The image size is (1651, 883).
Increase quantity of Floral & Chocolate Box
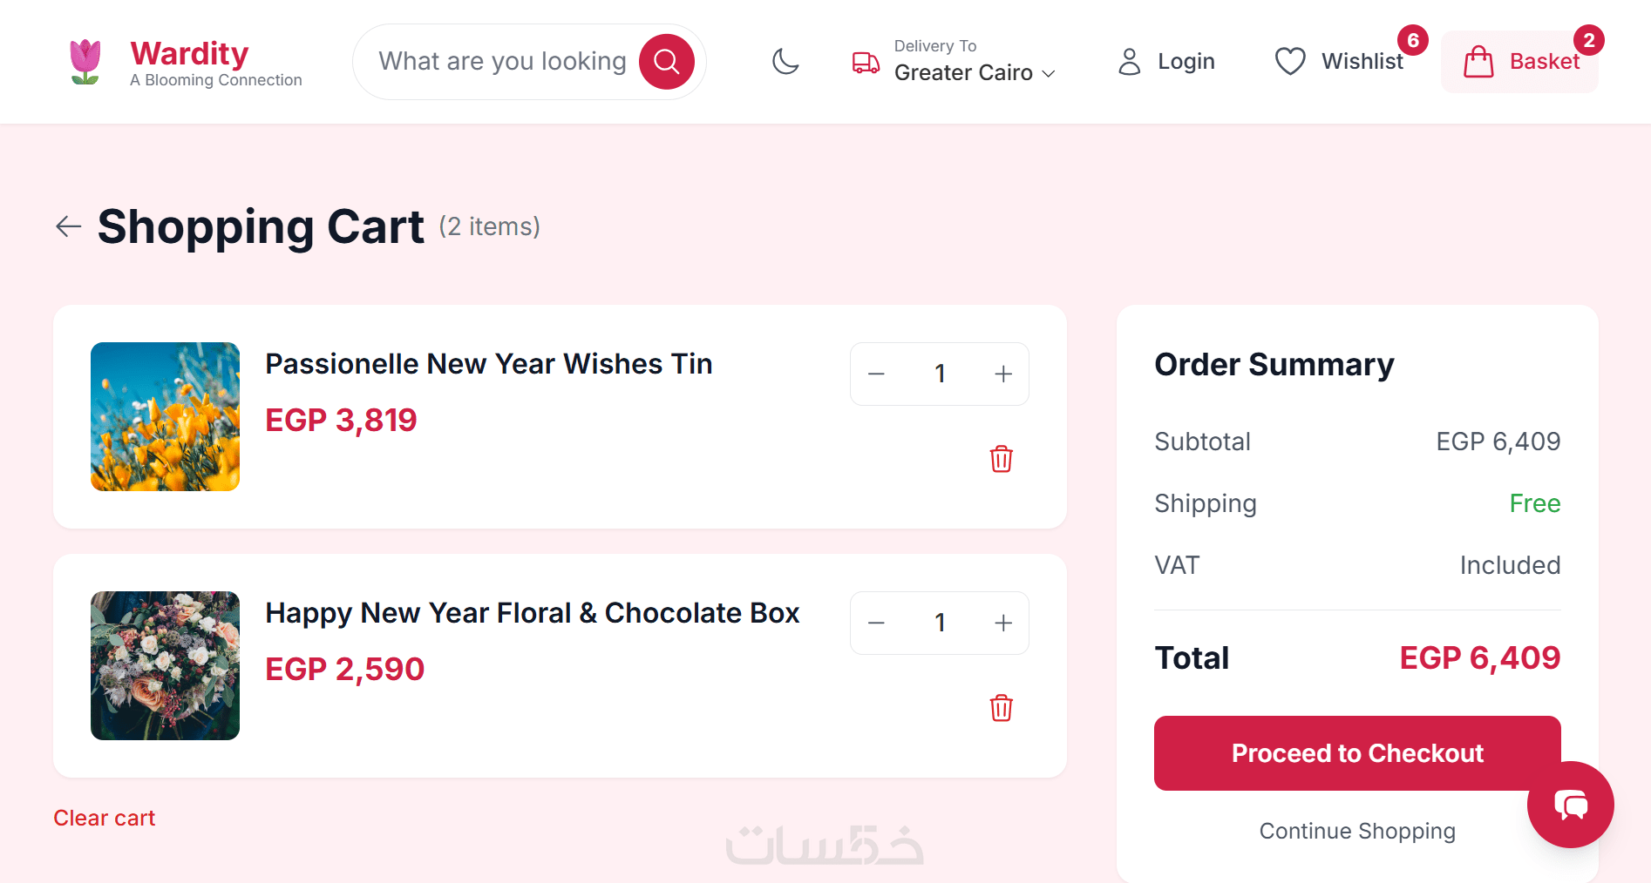[x=1003, y=623]
